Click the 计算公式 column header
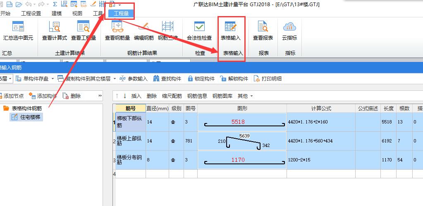This screenshot has width=423, height=206. pos(321,109)
